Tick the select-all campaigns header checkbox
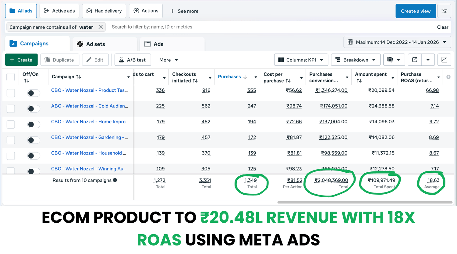 (11, 77)
